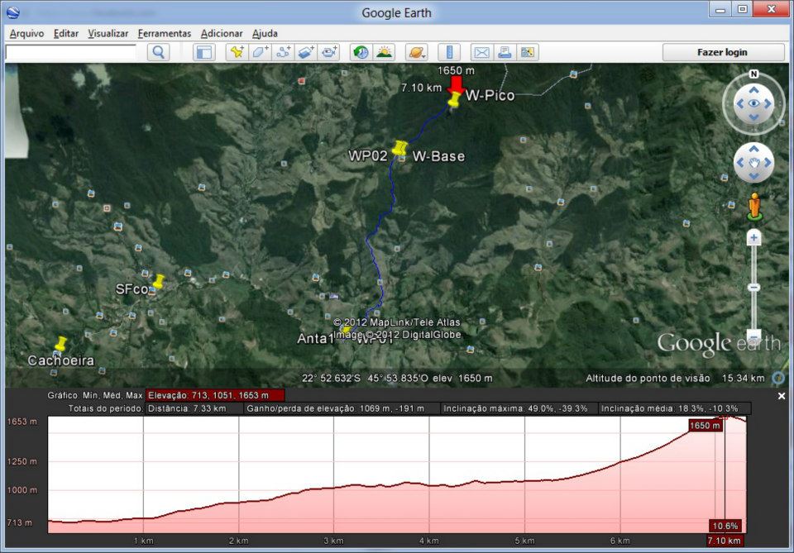Toggle historical imagery clock icon

tap(361, 52)
